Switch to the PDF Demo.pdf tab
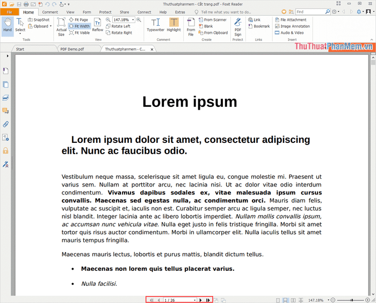This screenshot has height=303, width=376. tap(72, 49)
